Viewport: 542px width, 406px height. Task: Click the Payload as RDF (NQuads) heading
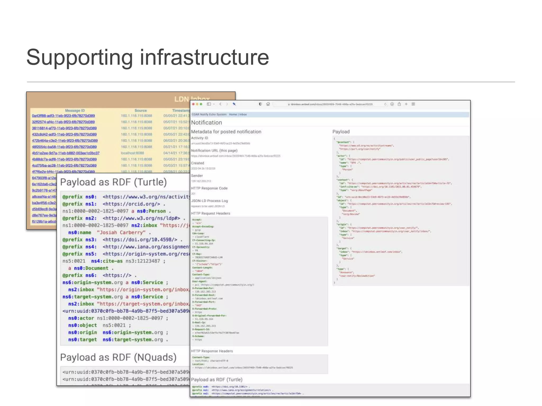(118, 357)
